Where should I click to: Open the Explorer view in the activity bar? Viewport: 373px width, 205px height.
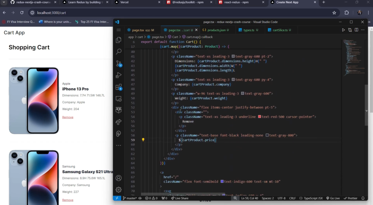click(x=119, y=40)
